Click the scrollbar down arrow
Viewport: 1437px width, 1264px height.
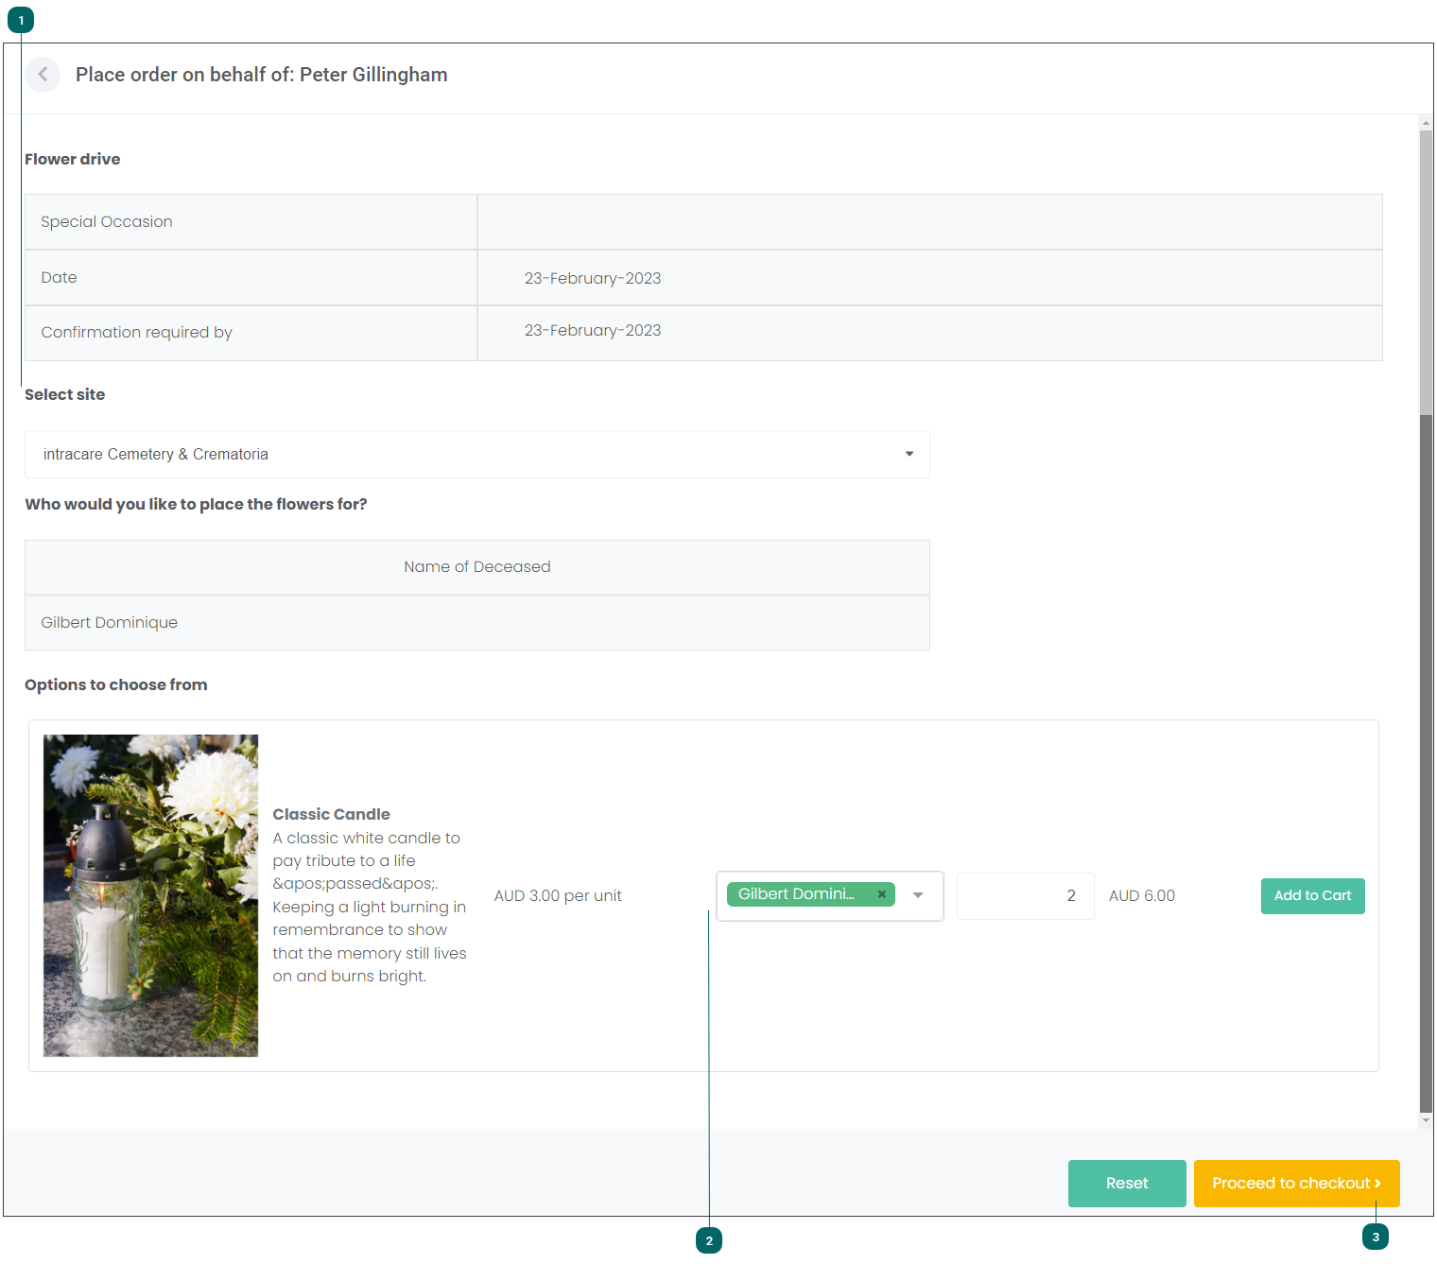[1426, 1121]
